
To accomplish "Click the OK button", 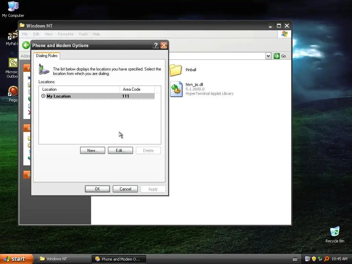I will [97, 189].
